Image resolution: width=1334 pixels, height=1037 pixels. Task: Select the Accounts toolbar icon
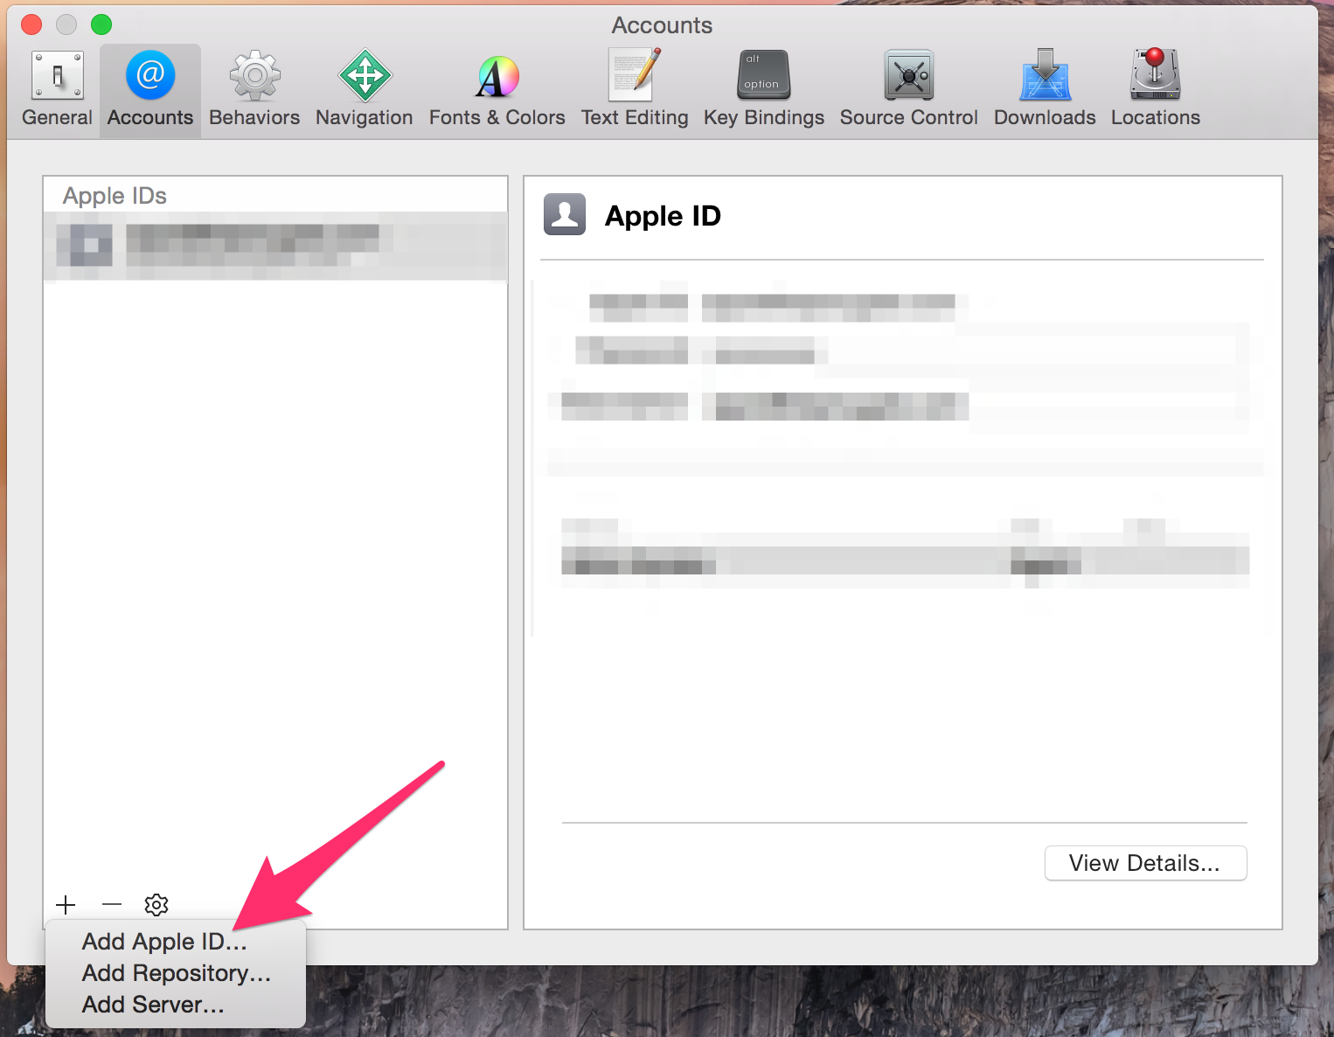[x=149, y=87]
